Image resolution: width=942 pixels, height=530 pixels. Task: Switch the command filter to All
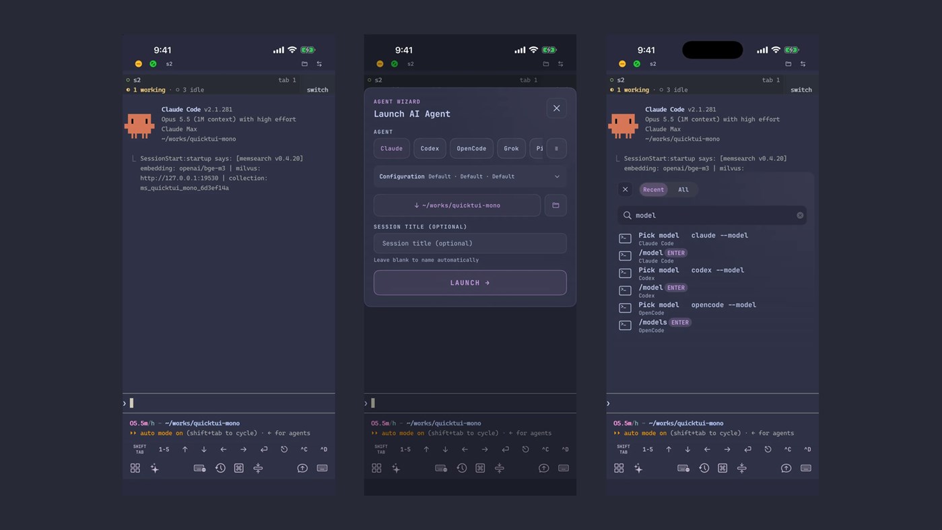tap(683, 190)
